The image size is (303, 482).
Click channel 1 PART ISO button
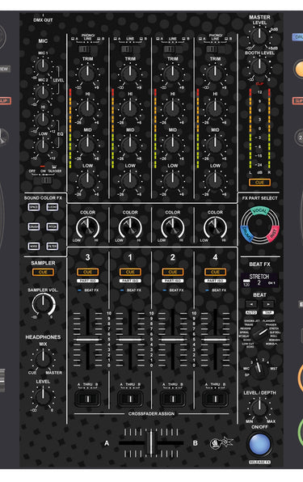(x=130, y=281)
